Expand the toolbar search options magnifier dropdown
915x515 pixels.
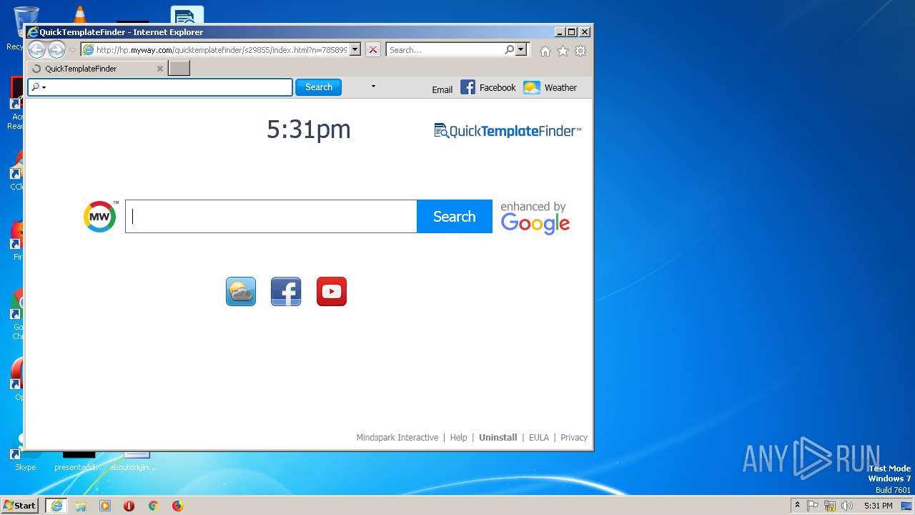click(39, 87)
